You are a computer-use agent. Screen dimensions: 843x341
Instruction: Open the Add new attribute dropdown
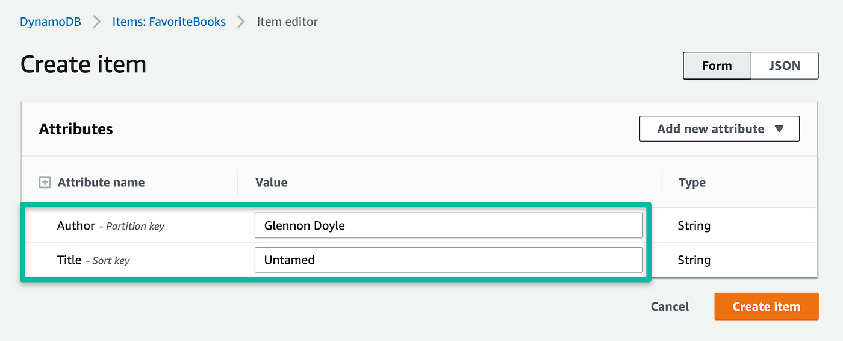[x=719, y=129]
